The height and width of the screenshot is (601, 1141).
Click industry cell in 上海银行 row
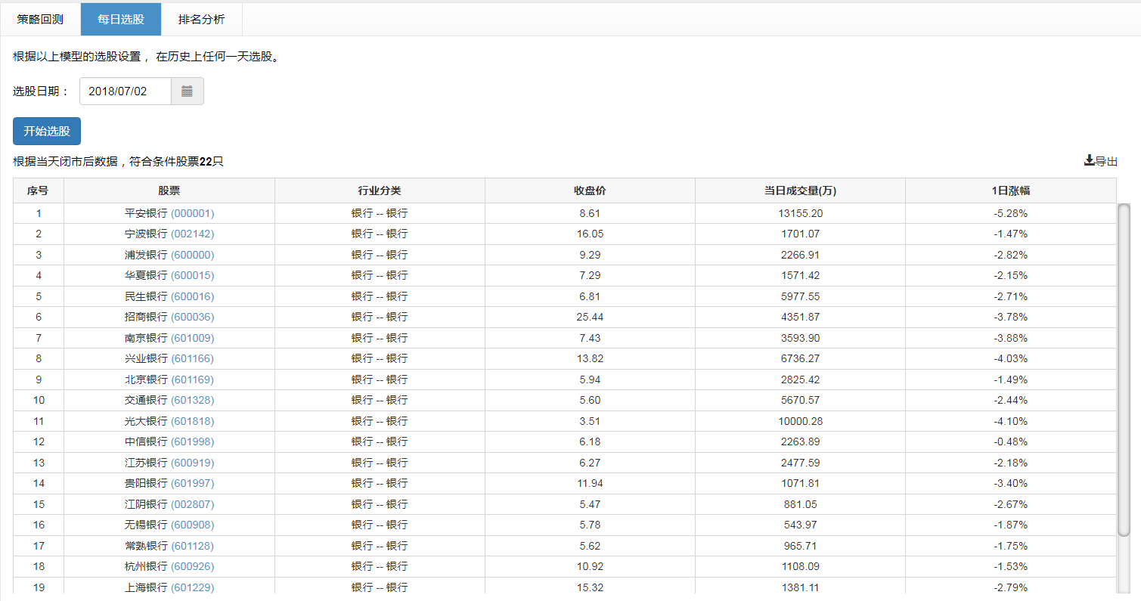pos(380,587)
